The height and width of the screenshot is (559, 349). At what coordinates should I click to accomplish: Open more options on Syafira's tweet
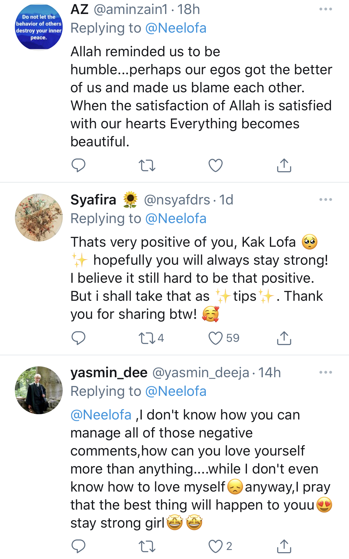coord(325,199)
